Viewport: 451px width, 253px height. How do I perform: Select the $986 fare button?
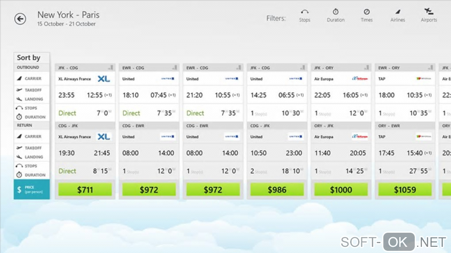[x=277, y=190]
